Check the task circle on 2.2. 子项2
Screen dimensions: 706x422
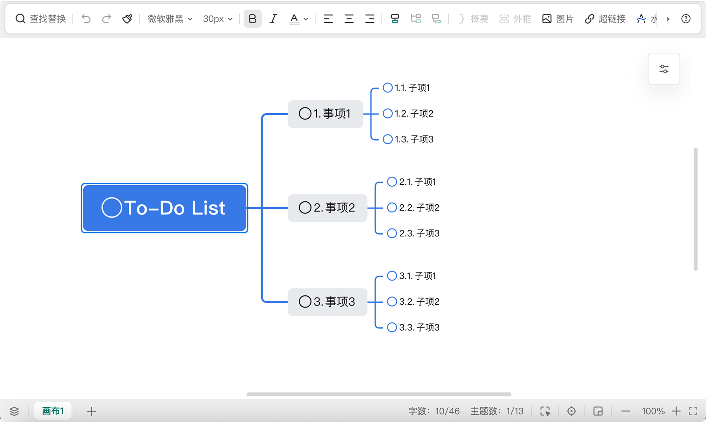point(392,207)
